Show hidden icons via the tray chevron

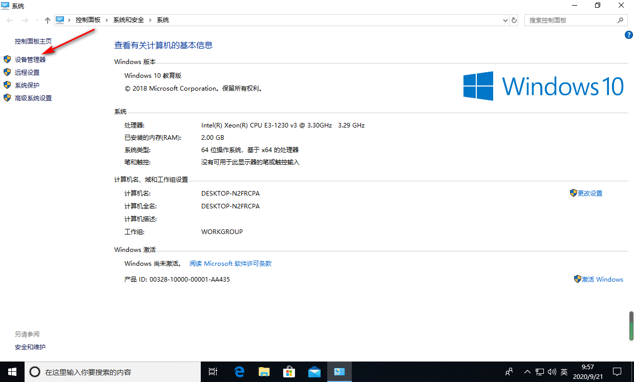(527, 372)
